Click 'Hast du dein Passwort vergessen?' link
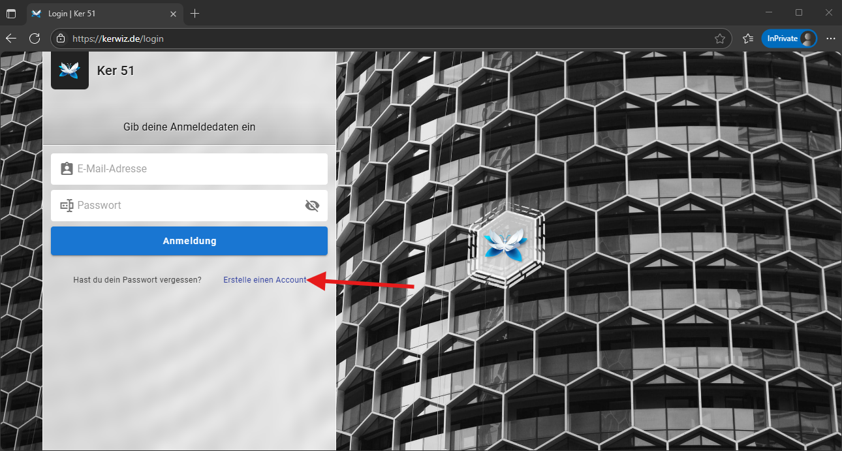 (x=137, y=280)
